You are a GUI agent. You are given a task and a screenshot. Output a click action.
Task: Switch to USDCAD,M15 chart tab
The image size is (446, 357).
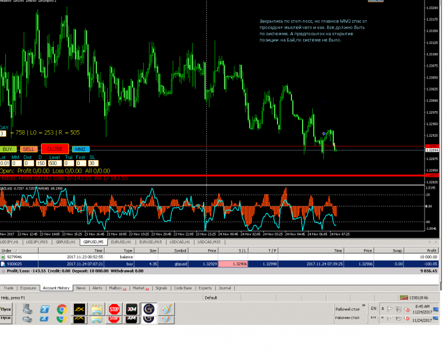[x=209, y=242]
